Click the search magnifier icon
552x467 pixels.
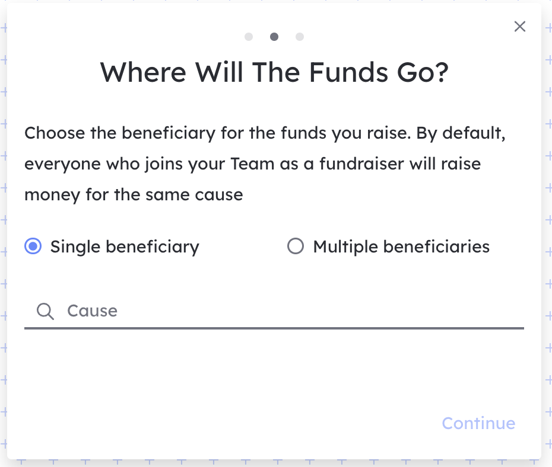click(45, 311)
